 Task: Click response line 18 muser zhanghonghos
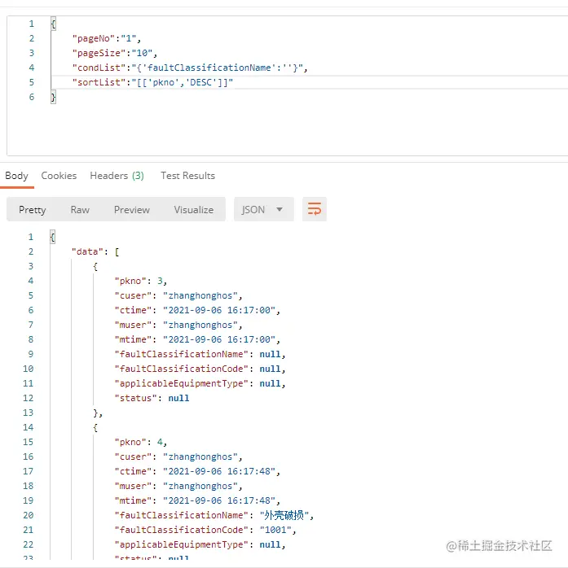pyautogui.click(x=178, y=486)
